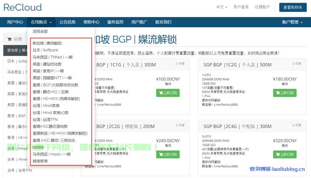Viewport: 311px width, 178px height.
Task: Click the '0 可用' availability label
Action: pyautogui.click(x=296, y=125)
